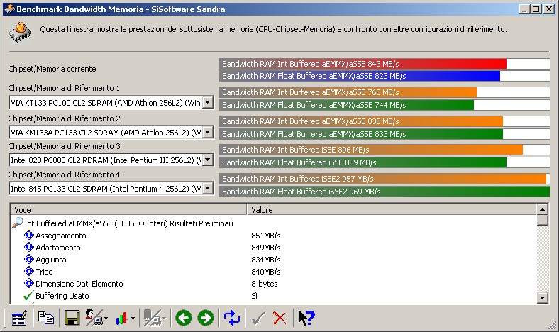Select the Dimensione Dati Elemento row label

[79, 284]
